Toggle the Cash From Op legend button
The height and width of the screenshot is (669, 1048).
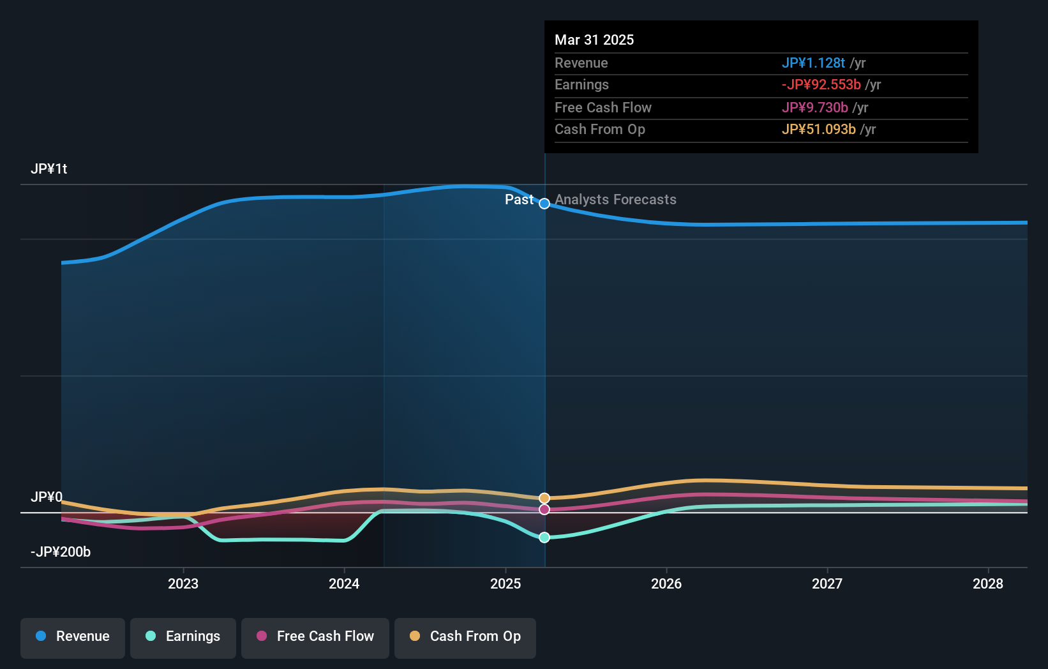click(465, 638)
